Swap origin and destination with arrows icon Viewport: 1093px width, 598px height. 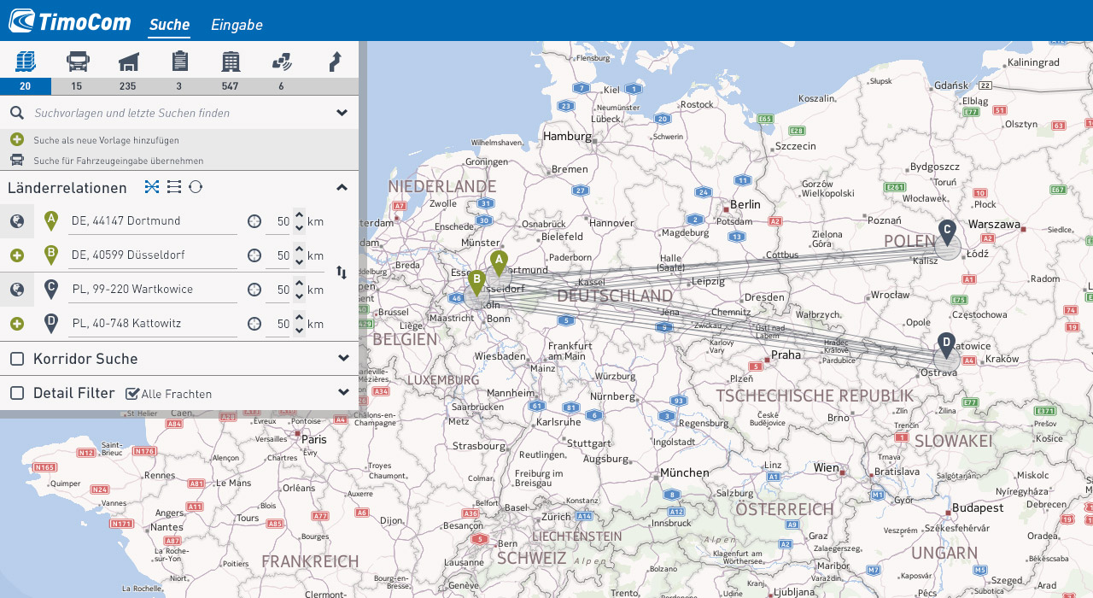[342, 273]
